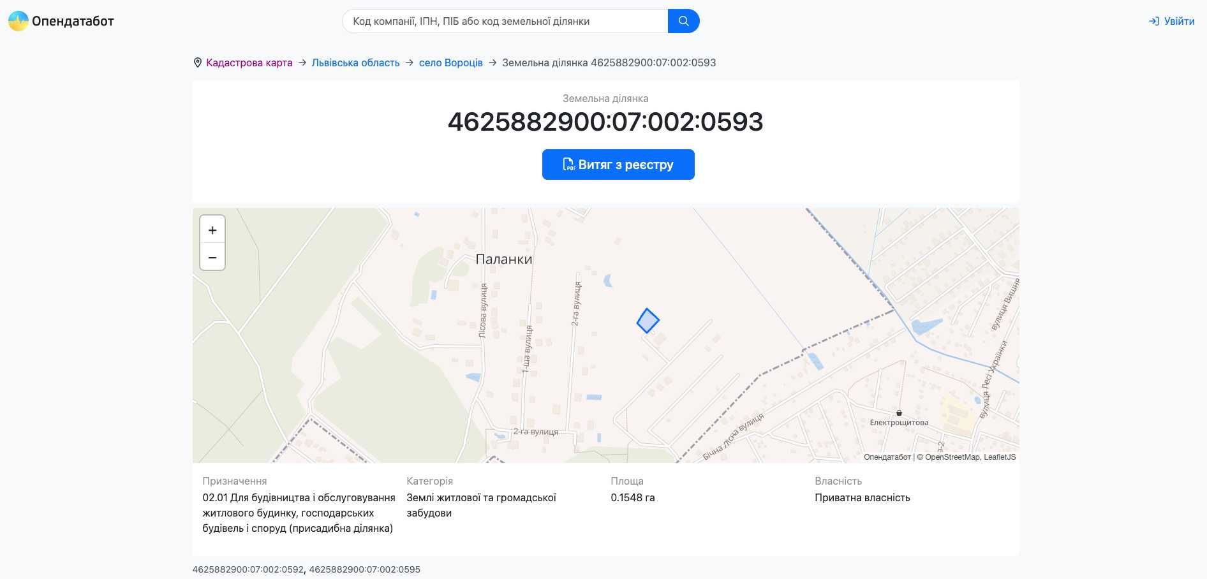The width and height of the screenshot is (1207, 579).
Task: Zoom in the map with plus button
Action: [x=212, y=230]
